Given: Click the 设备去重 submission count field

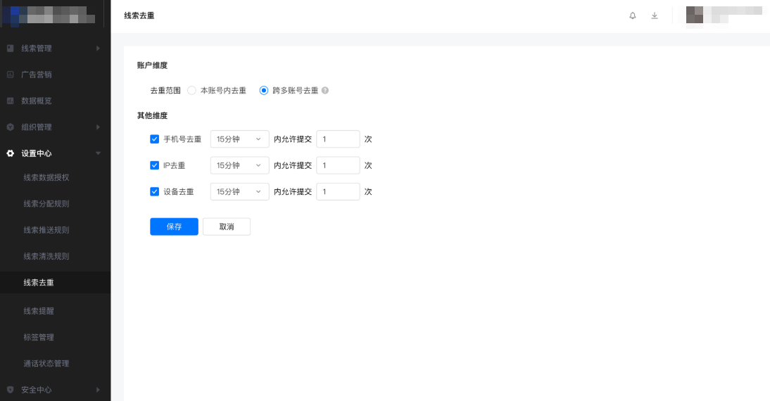Looking at the screenshot, I should pyautogui.click(x=338, y=191).
